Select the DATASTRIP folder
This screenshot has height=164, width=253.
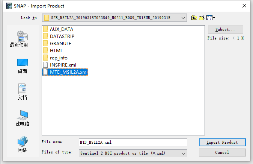pos(59,36)
